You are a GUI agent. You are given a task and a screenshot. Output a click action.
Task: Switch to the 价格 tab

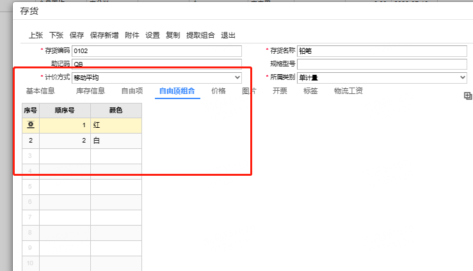[218, 91]
